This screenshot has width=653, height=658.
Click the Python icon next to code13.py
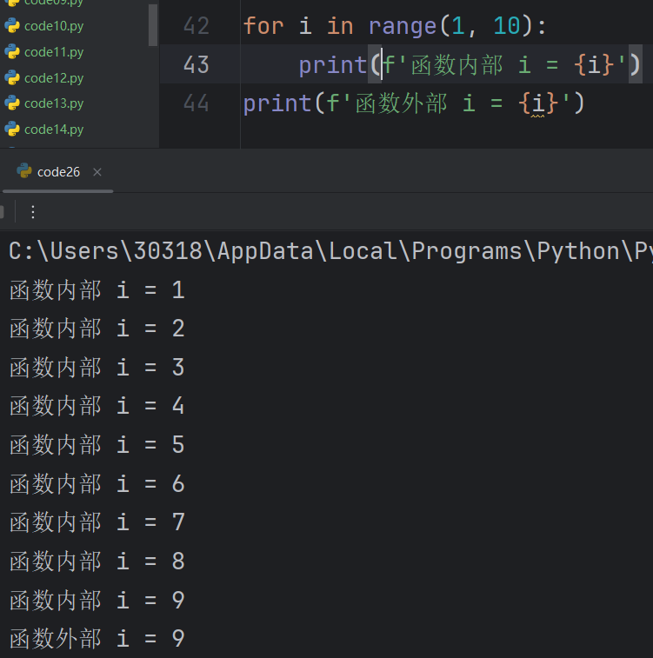click(12, 103)
